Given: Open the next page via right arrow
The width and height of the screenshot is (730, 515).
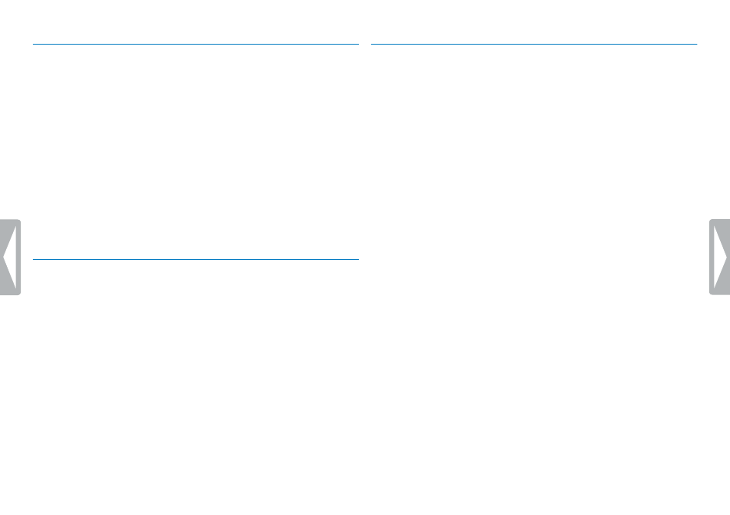Looking at the screenshot, I should (x=720, y=257).
